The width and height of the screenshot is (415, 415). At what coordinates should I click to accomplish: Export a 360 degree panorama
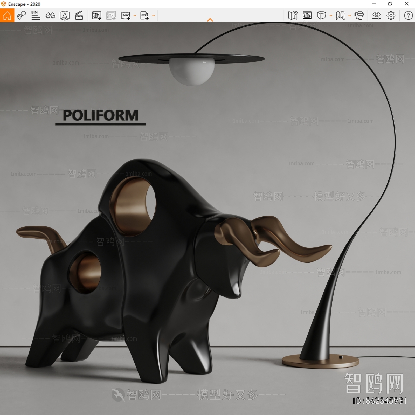(126, 16)
